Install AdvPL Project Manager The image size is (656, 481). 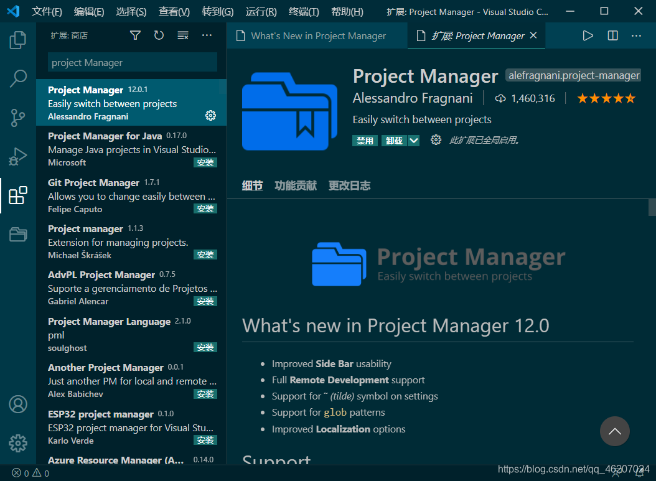click(205, 301)
